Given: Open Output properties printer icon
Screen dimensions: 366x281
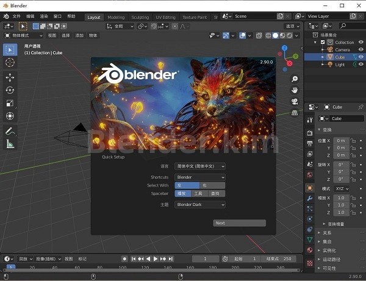Looking at the screenshot, I should coord(310,143).
